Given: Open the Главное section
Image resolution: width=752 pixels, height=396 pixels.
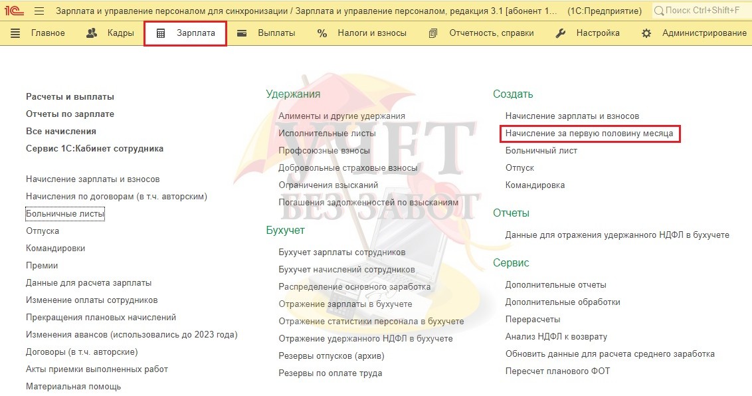Looking at the screenshot, I should (x=48, y=33).
